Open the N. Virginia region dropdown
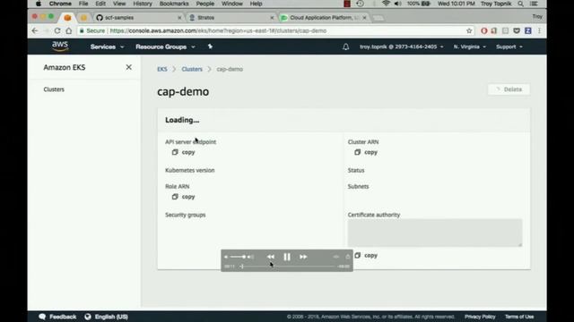Image resolution: width=574 pixels, height=322 pixels. [470, 47]
